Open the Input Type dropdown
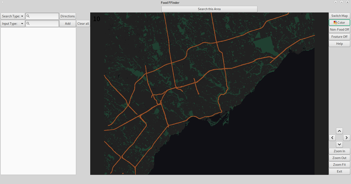The height and width of the screenshot is (184, 351). tap(13, 24)
